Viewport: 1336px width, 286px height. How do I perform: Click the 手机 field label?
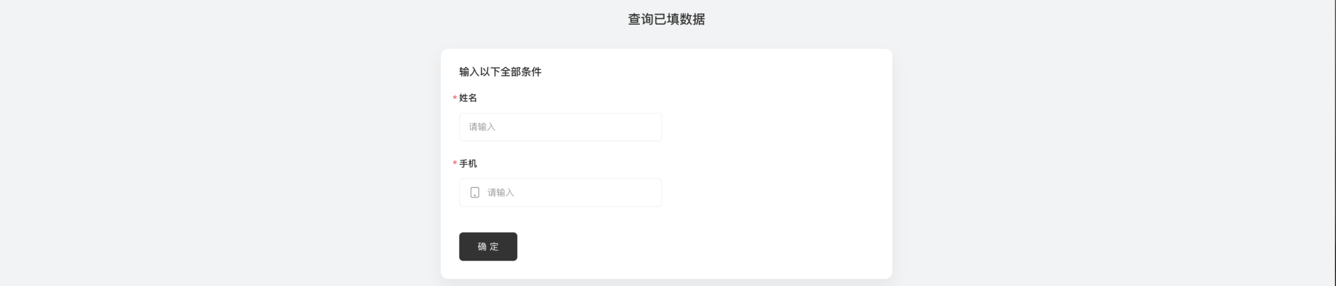[x=468, y=163]
